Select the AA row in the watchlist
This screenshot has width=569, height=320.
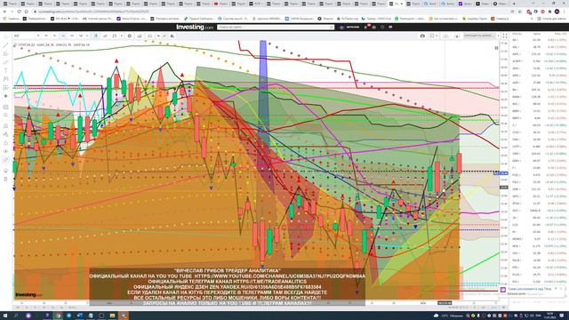(x=539, y=40)
